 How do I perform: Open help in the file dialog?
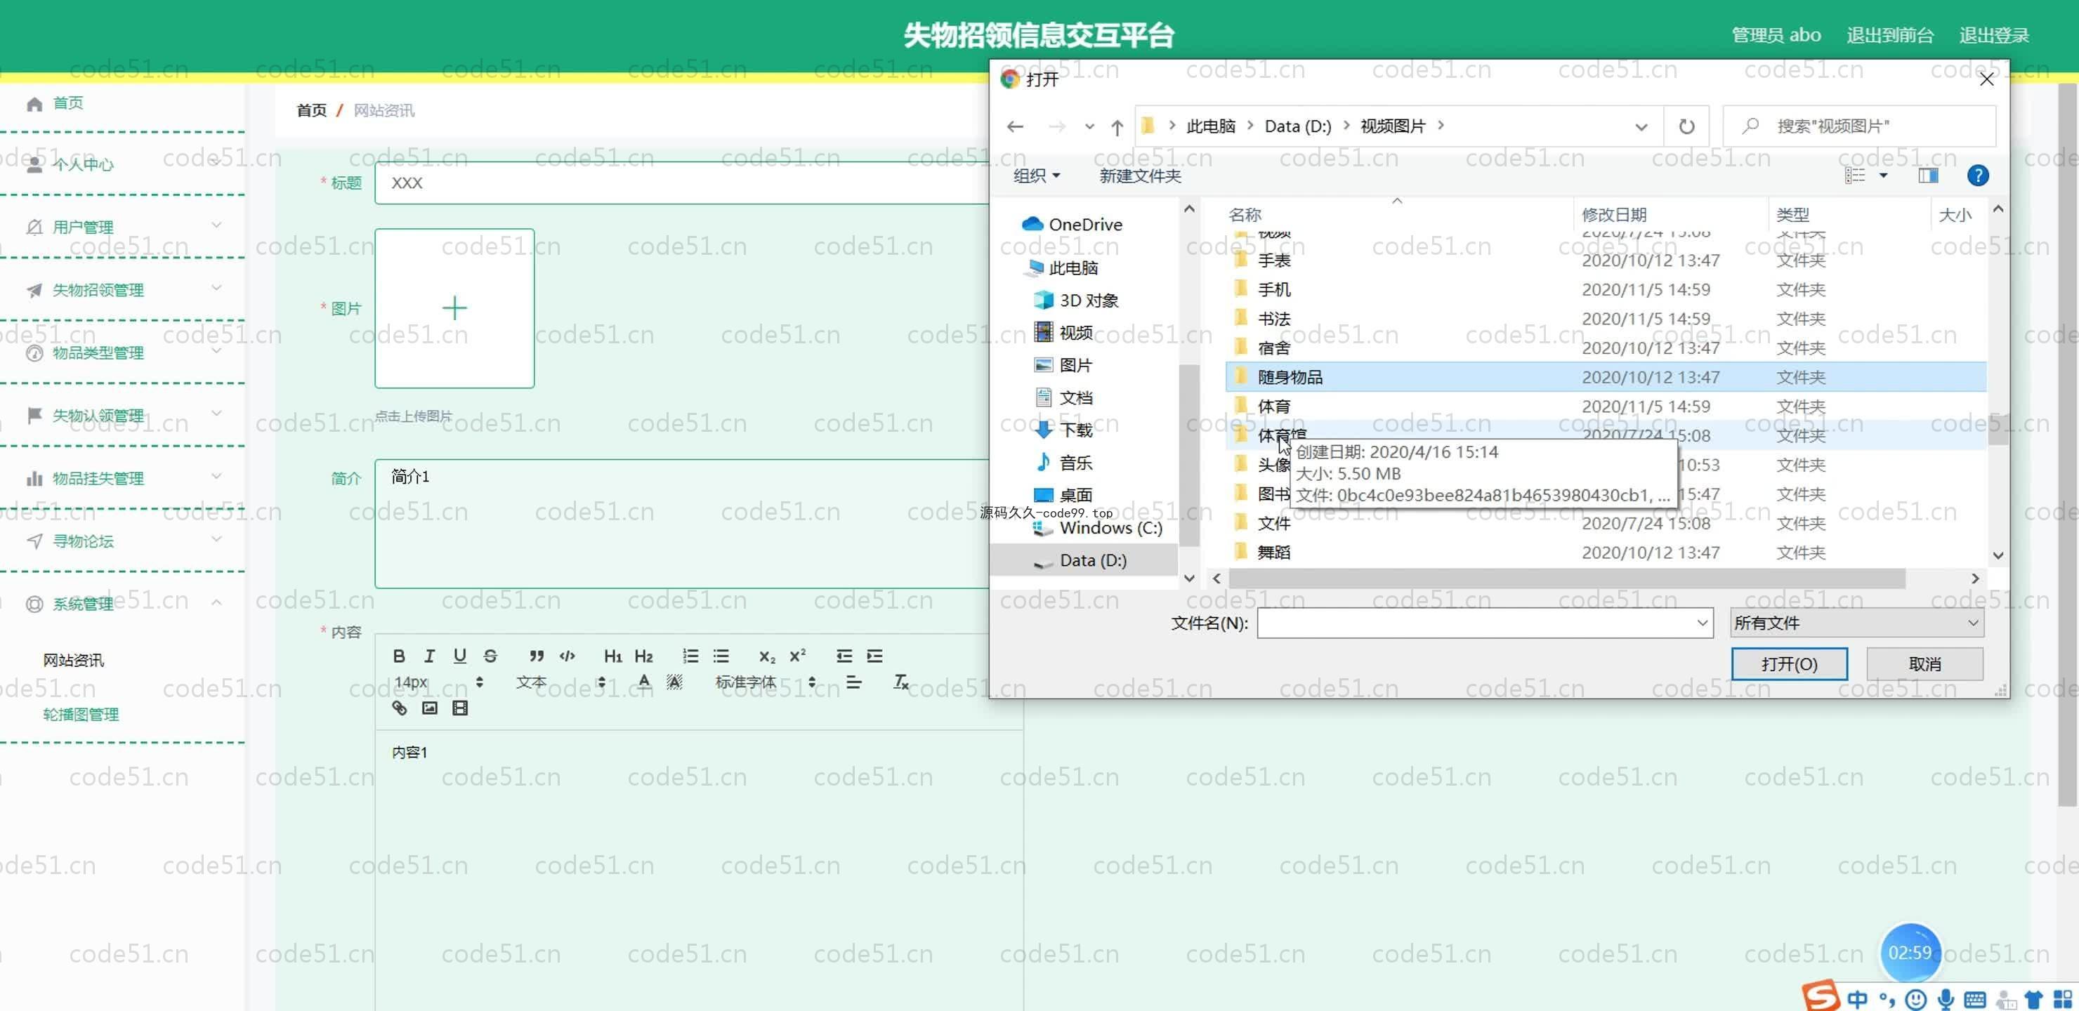1977,176
